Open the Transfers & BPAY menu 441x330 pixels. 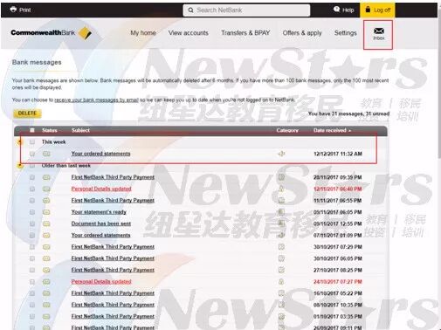tap(245, 33)
